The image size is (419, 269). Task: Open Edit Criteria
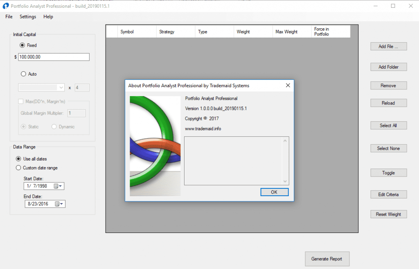pos(389,194)
